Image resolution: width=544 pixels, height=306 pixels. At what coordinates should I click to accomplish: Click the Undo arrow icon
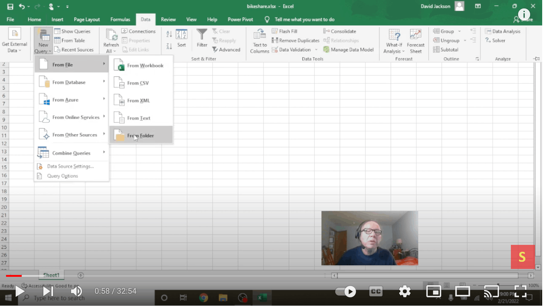[x=21, y=6]
